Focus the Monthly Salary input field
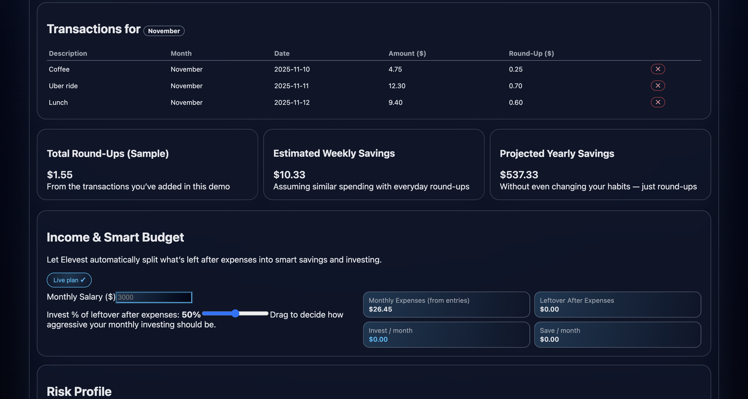This screenshot has width=748, height=399. (x=154, y=297)
